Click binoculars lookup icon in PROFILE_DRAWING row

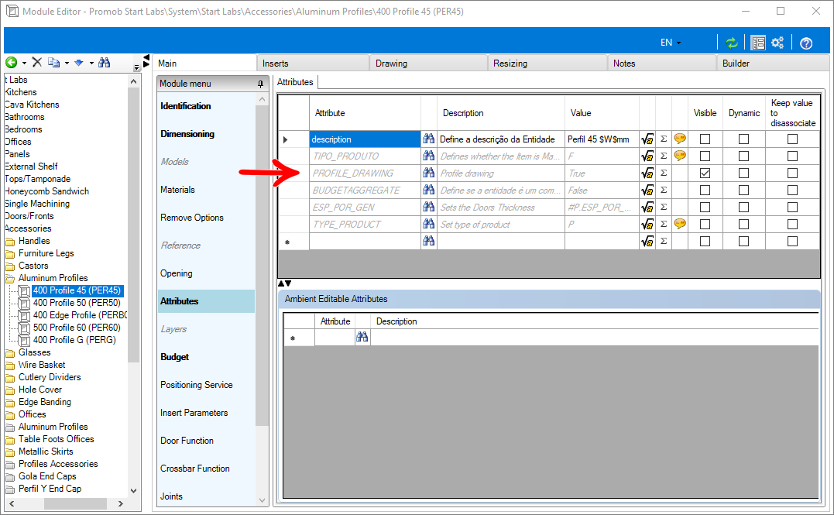[428, 173]
